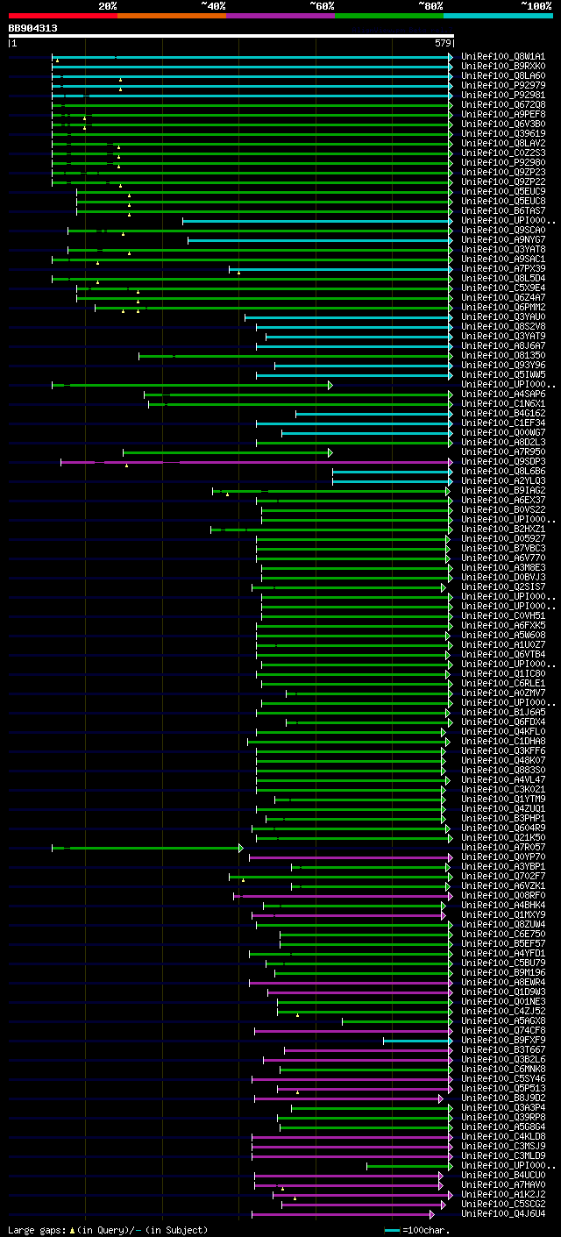Click the orange ~40% identity legend segment
The image size is (561, 1237).
coord(172,16)
